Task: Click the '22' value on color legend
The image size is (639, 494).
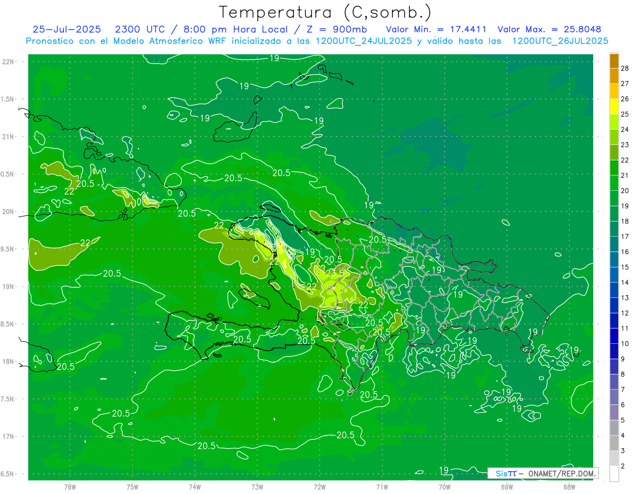Action: (x=625, y=160)
